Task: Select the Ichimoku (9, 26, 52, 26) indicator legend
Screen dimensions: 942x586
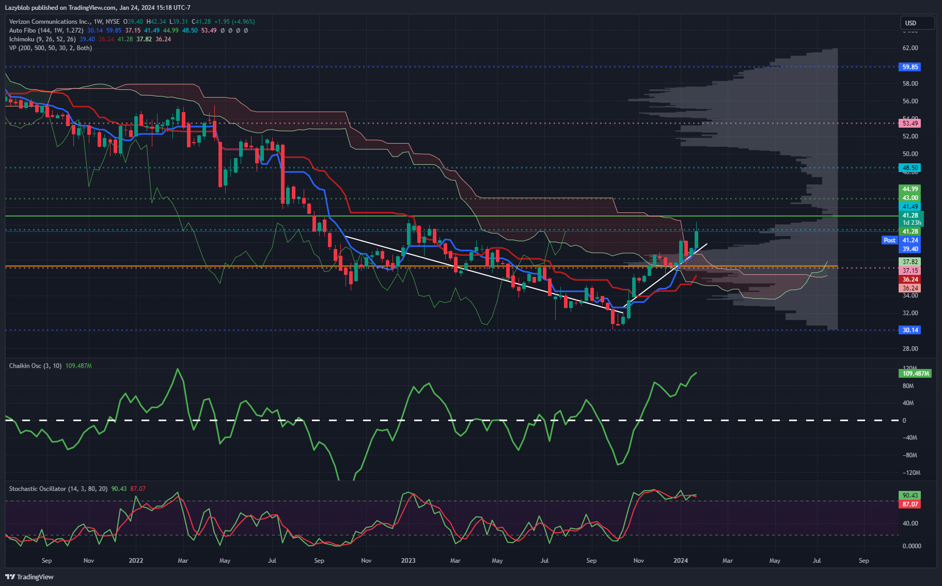Action: click(x=42, y=39)
